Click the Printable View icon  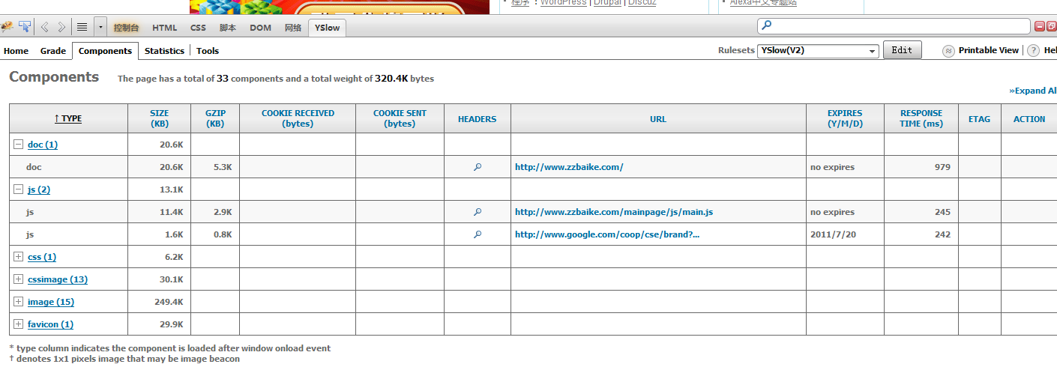(948, 50)
